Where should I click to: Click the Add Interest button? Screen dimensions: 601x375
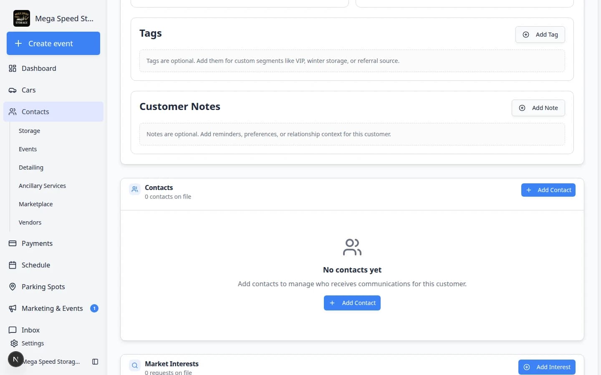pos(547,367)
